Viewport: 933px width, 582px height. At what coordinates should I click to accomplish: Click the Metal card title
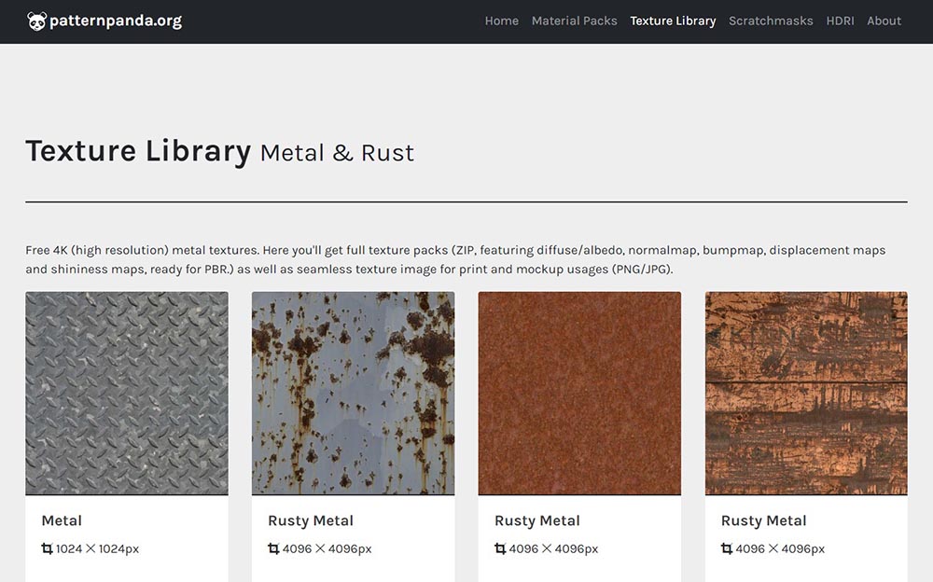pyautogui.click(x=62, y=520)
